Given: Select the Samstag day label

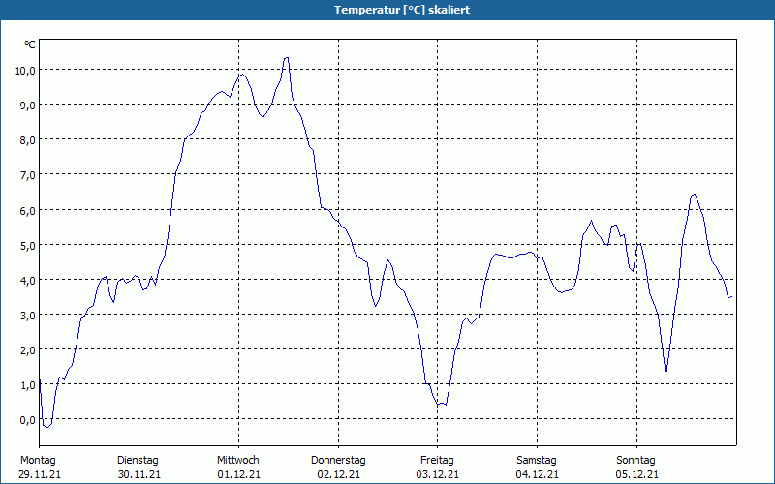Looking at the screenshot, I should (x=537, y=460).
